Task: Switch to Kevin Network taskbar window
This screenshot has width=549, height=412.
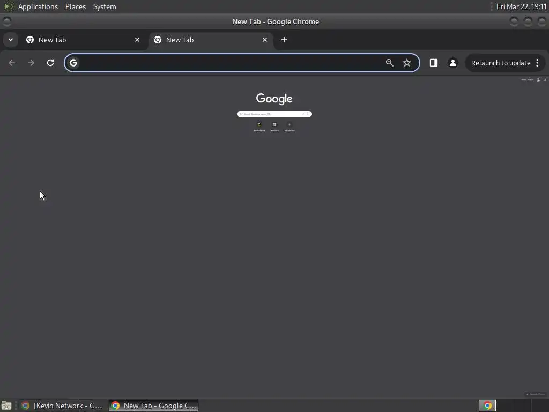Action: point(62,406)
